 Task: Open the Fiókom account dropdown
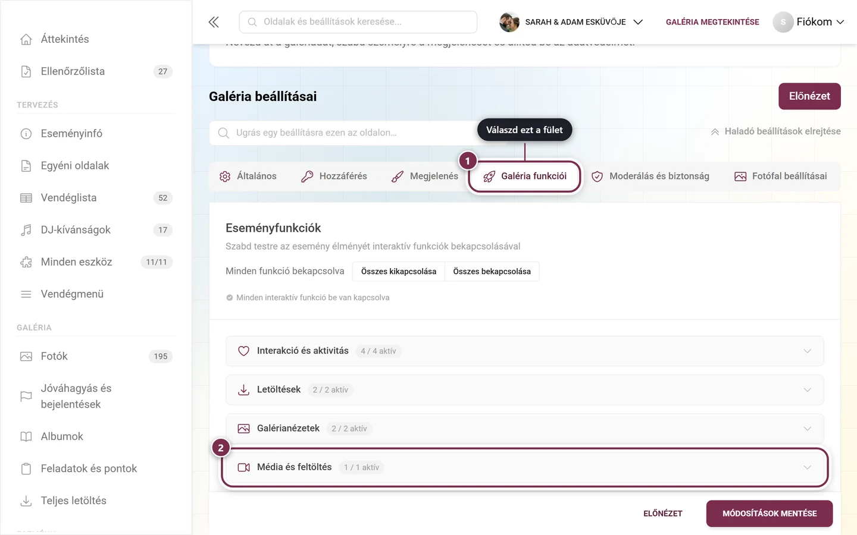click(809, 22)
